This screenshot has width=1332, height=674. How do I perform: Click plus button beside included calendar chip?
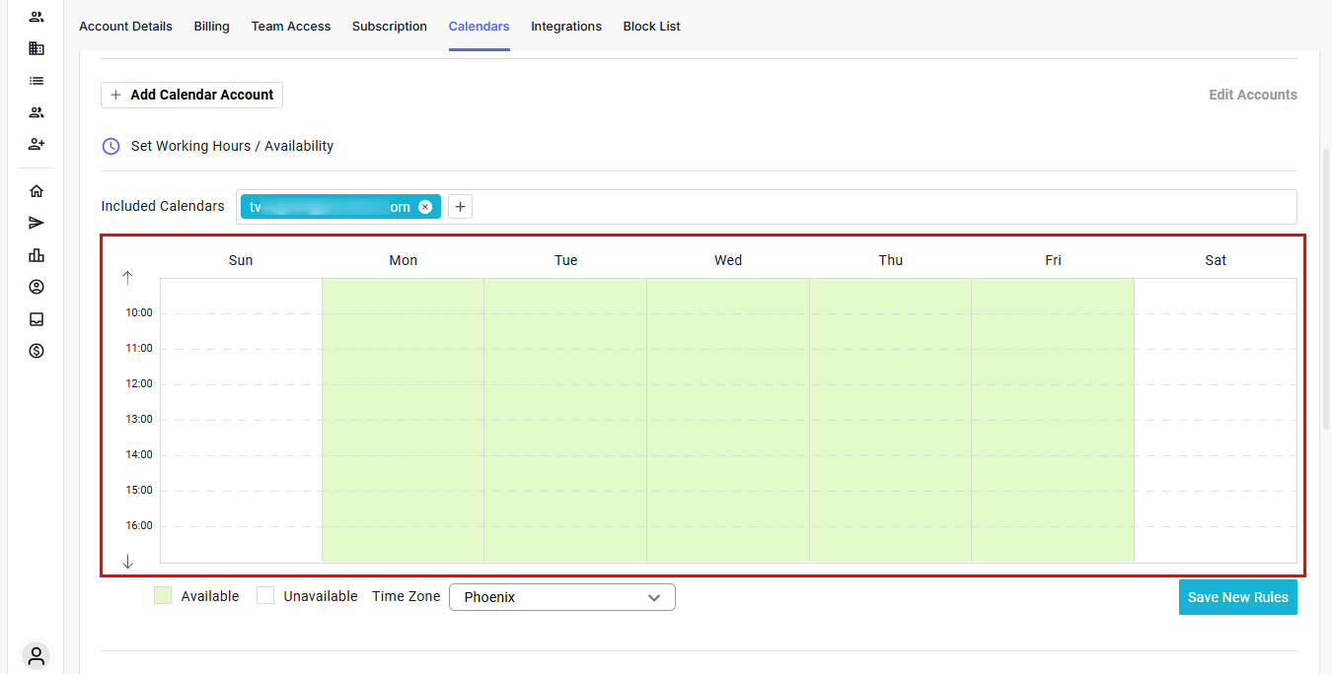pyautogui.click(x=460, y=207)
